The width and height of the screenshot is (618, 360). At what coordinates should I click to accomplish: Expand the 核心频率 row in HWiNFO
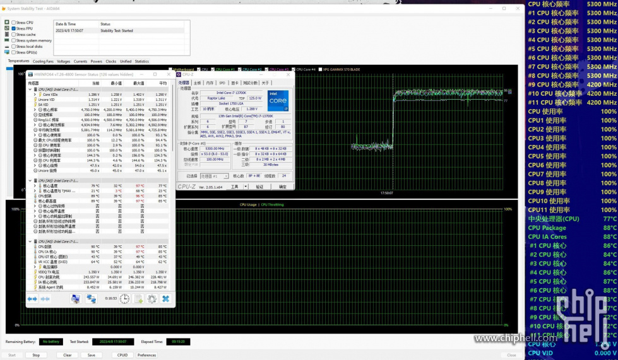[35, 110]
